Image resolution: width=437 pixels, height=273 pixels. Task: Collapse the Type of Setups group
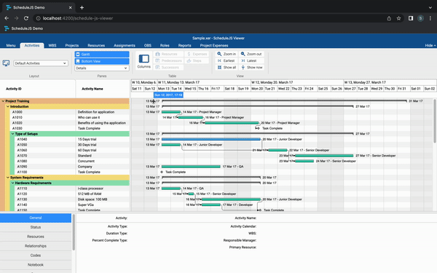click(x=12, y=134)
